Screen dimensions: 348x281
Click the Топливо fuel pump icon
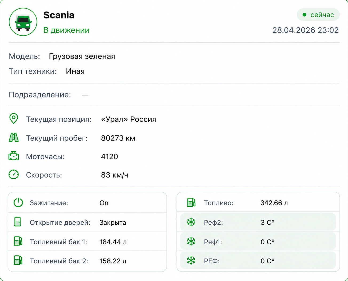point(191,202)
